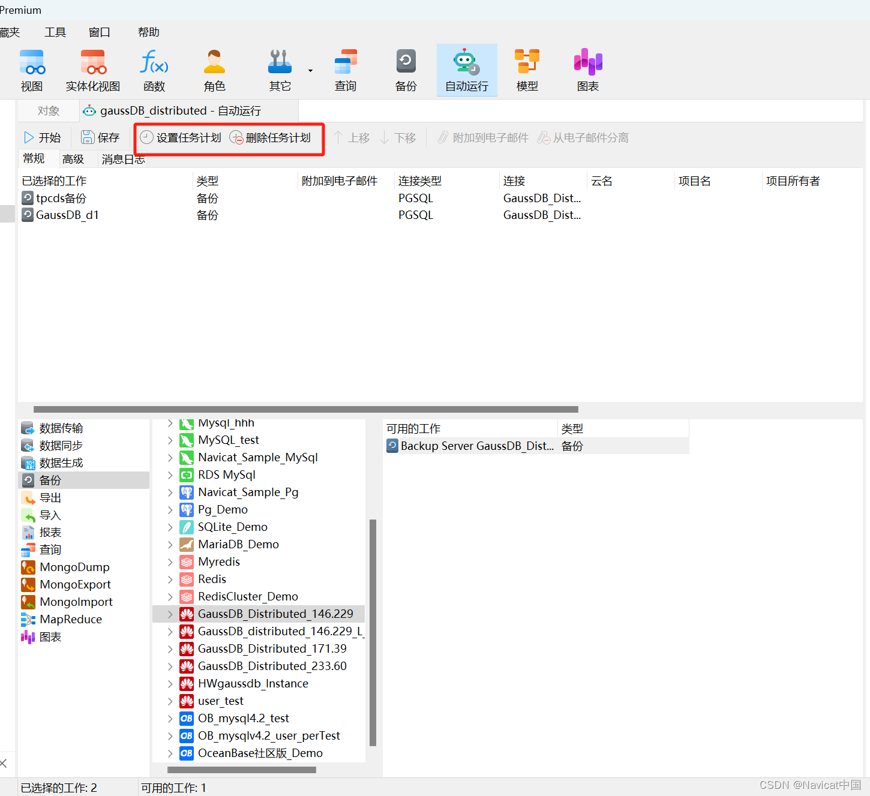
Task: Click the 保存 save button
Action: pos(101,138)
